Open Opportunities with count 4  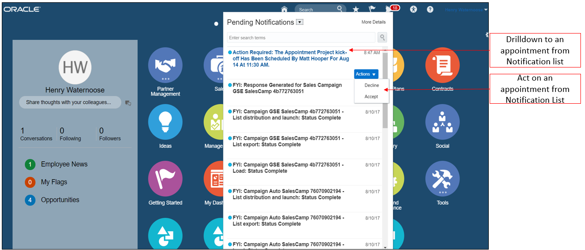(52, 200)
